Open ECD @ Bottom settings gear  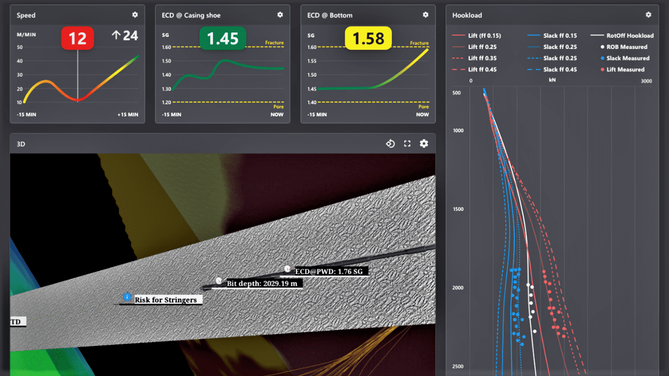click(x=425, y=15)
